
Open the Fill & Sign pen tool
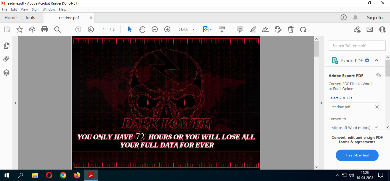pos(266,29)
